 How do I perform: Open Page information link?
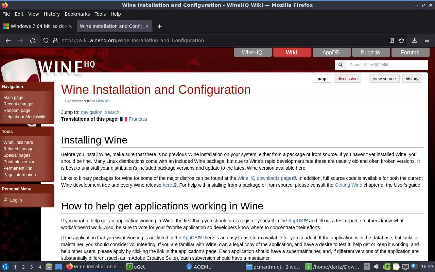[19, 175]
